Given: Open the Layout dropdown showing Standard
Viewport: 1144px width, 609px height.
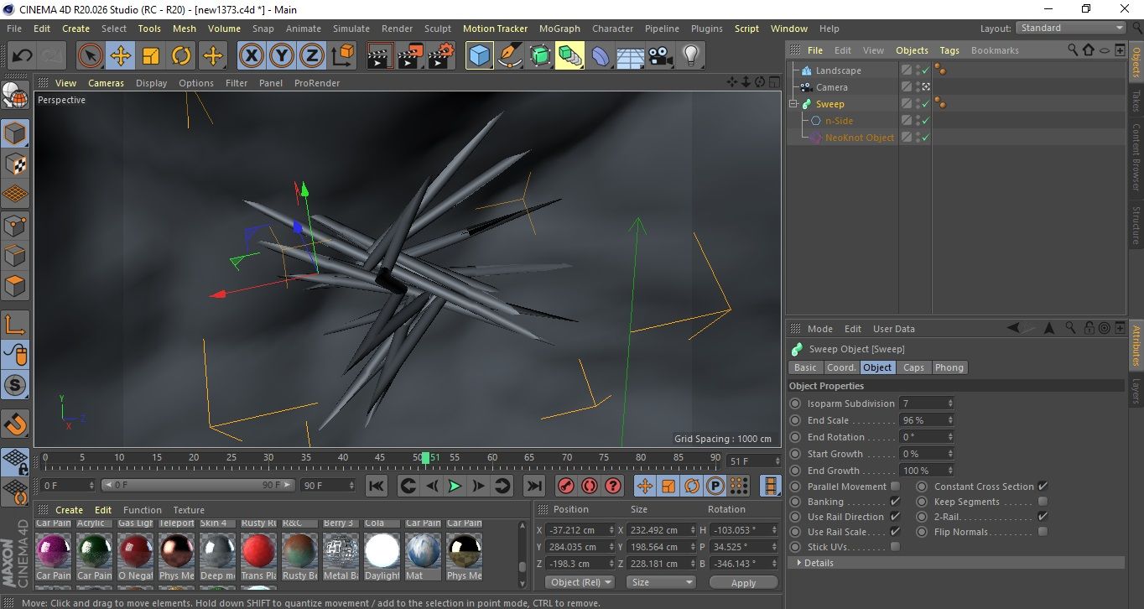Looking at the screenshot, I should [1071, 29].
